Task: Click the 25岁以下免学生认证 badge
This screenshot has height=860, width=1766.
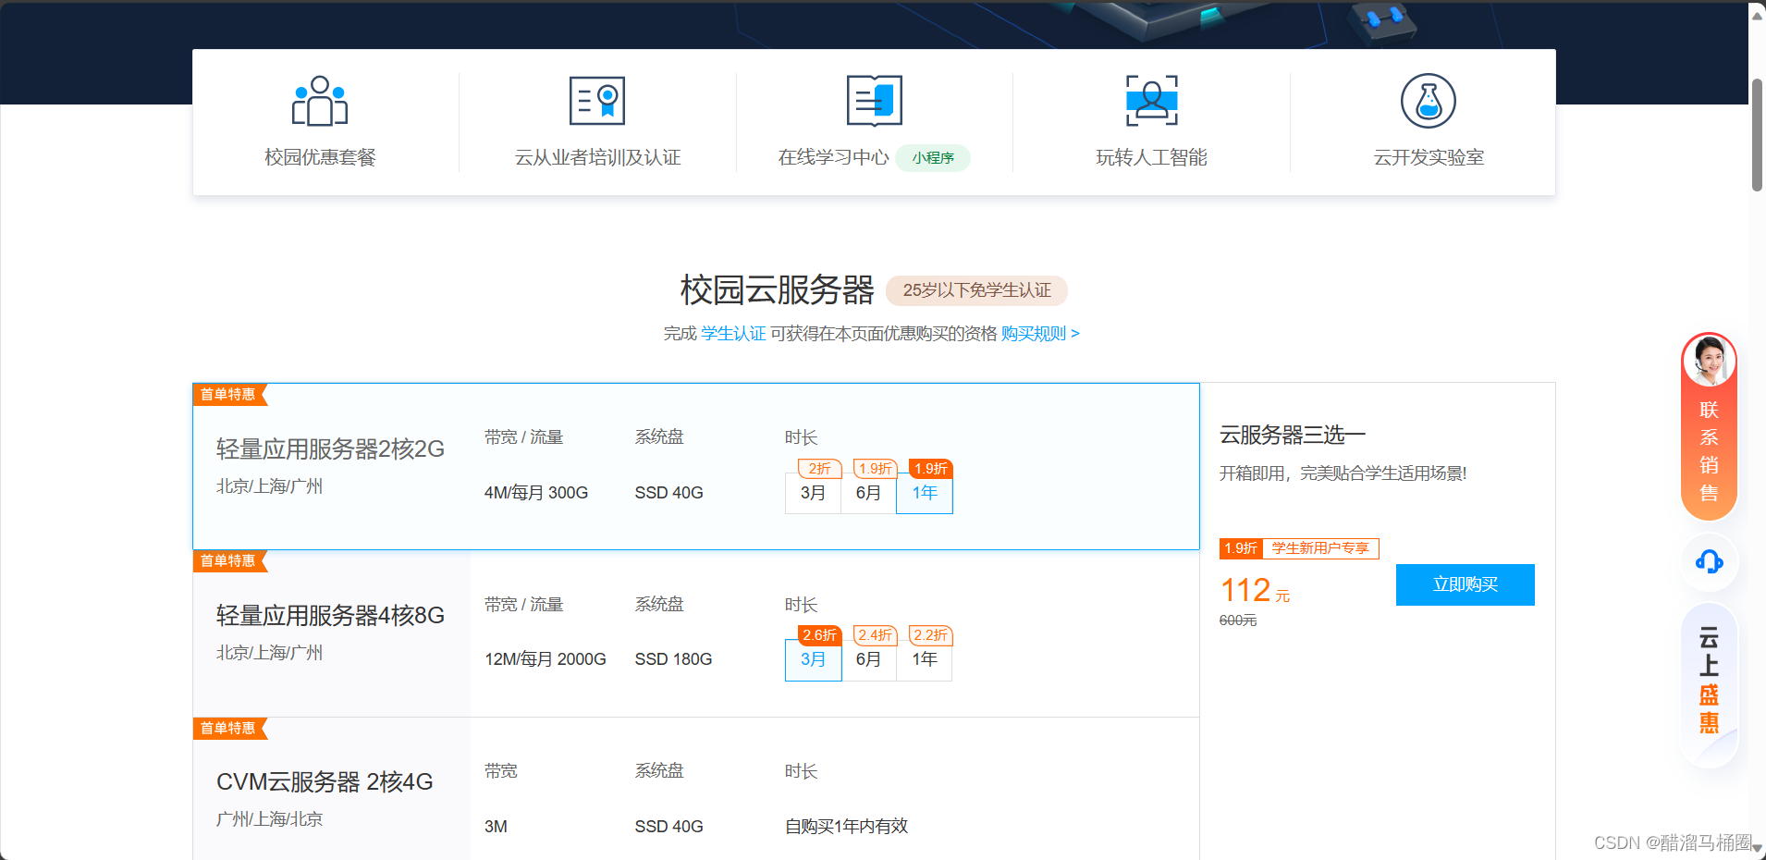Action: click(976, 290)
